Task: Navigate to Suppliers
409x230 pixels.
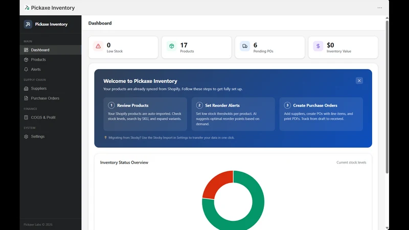Action: pos(51,88)
